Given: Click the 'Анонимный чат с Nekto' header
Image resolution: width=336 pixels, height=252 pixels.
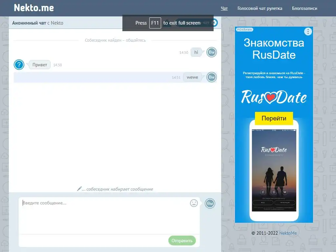Looking at the screenshot, I should 38,23.
